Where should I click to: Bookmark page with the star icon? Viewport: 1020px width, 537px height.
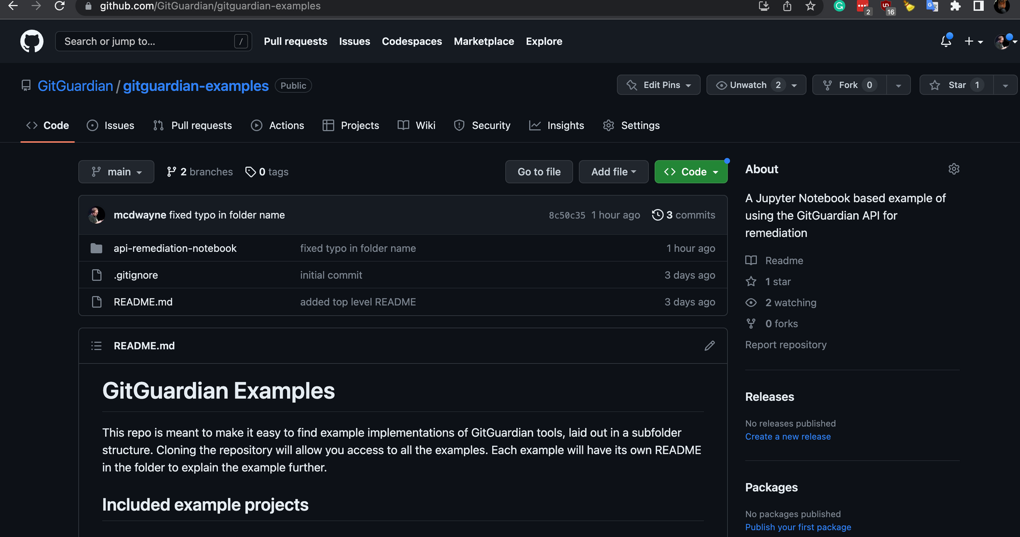(810, 6)
